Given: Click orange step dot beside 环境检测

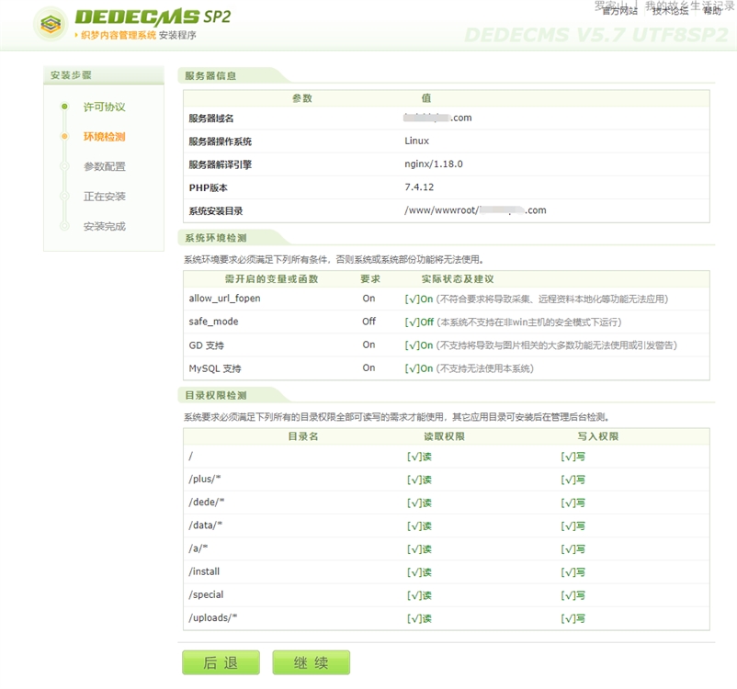Looking at the screenshot, I should tap(64, 136).
